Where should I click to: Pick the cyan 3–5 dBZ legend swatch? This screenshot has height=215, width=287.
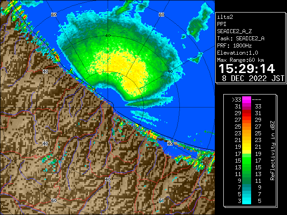(247, 201)
